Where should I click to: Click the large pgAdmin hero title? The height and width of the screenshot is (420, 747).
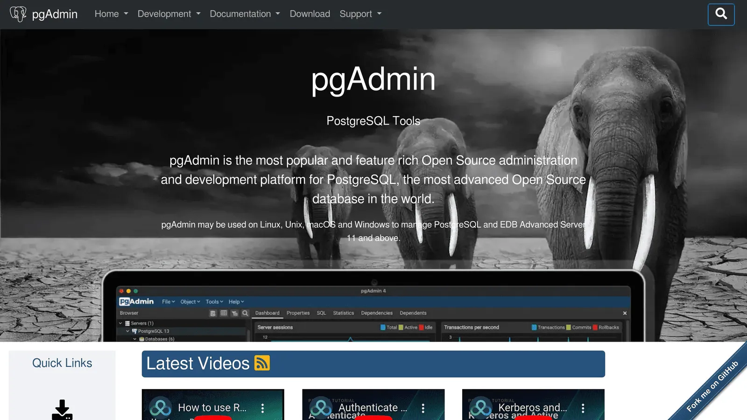pyautogui.click(x=373, y=79)
